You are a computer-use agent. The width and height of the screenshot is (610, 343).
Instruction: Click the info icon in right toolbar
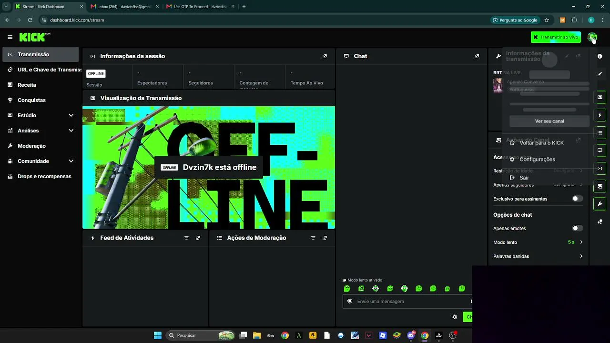600,56
